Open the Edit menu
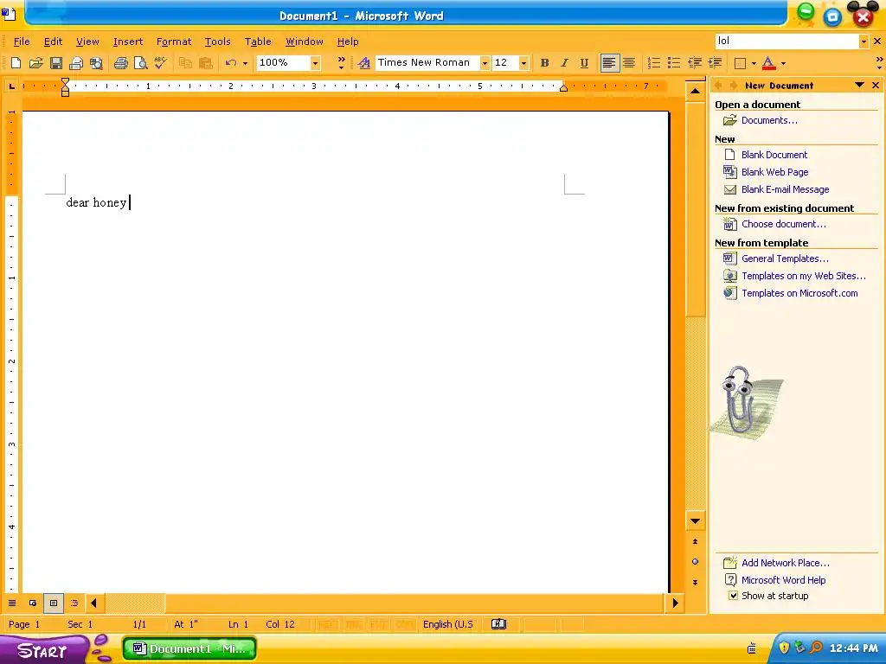This screenshot has height=664, width=886. [53, 41]
